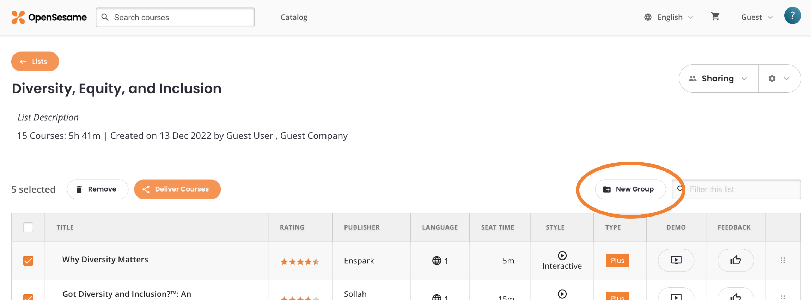The height and width of the screenshot is (300, 811).
Task: Open the shopping cart
Action: tap(715, 17)
